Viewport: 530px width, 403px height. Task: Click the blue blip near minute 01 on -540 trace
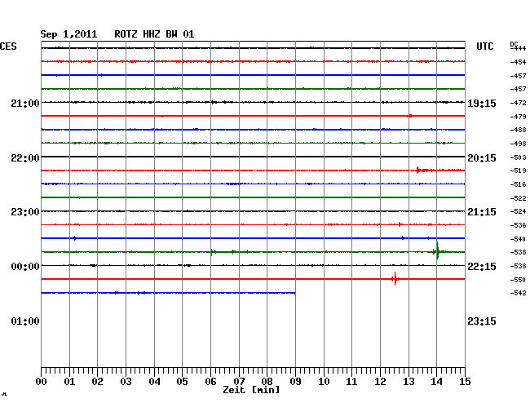[x=74, y=238]
